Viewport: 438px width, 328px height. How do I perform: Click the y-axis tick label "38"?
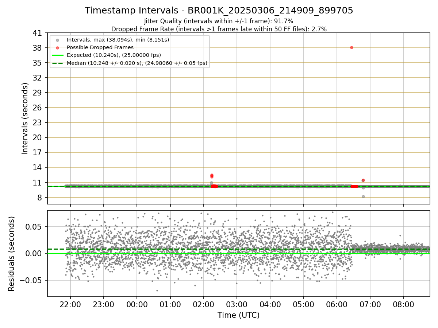[38, 48]
